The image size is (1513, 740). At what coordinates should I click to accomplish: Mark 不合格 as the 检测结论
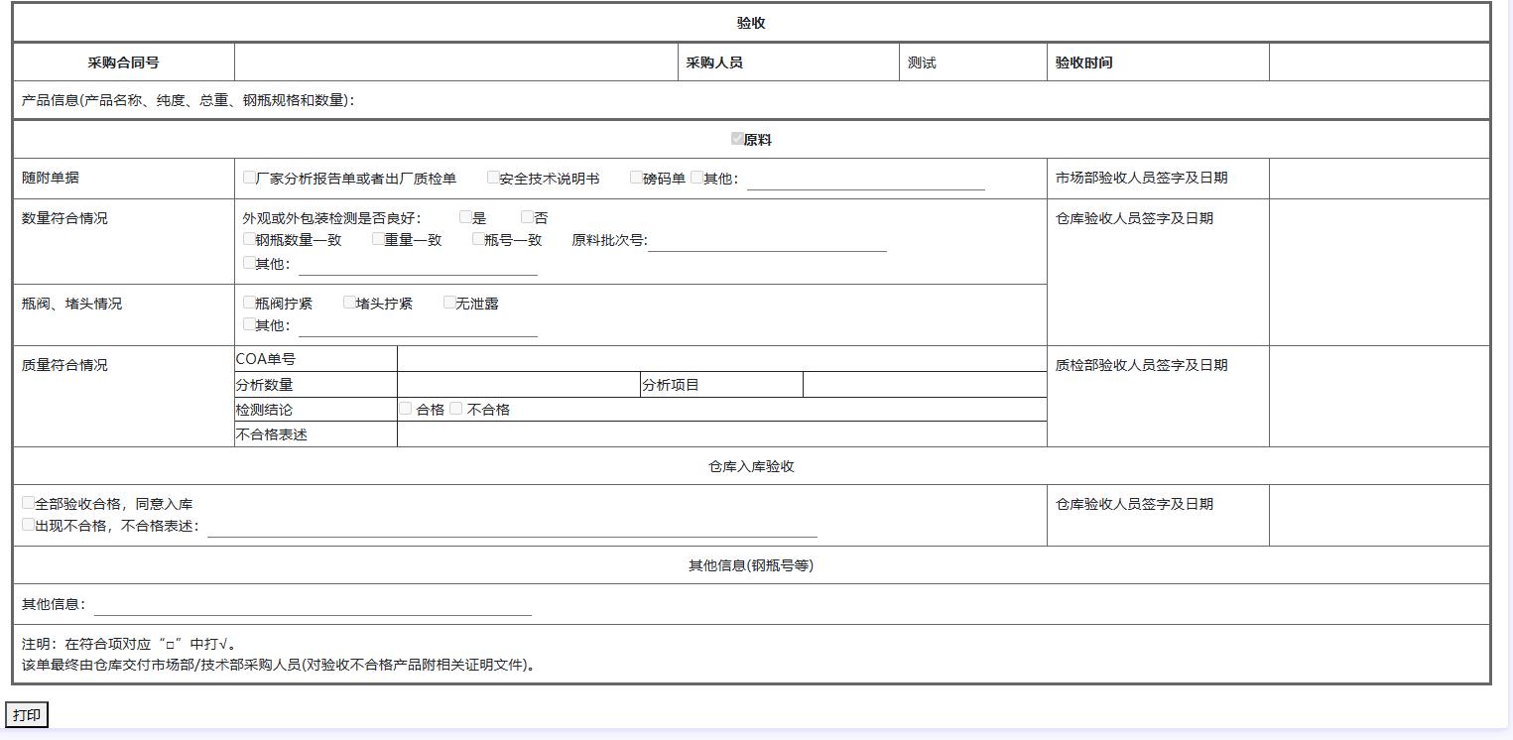[x=455, y=408]
